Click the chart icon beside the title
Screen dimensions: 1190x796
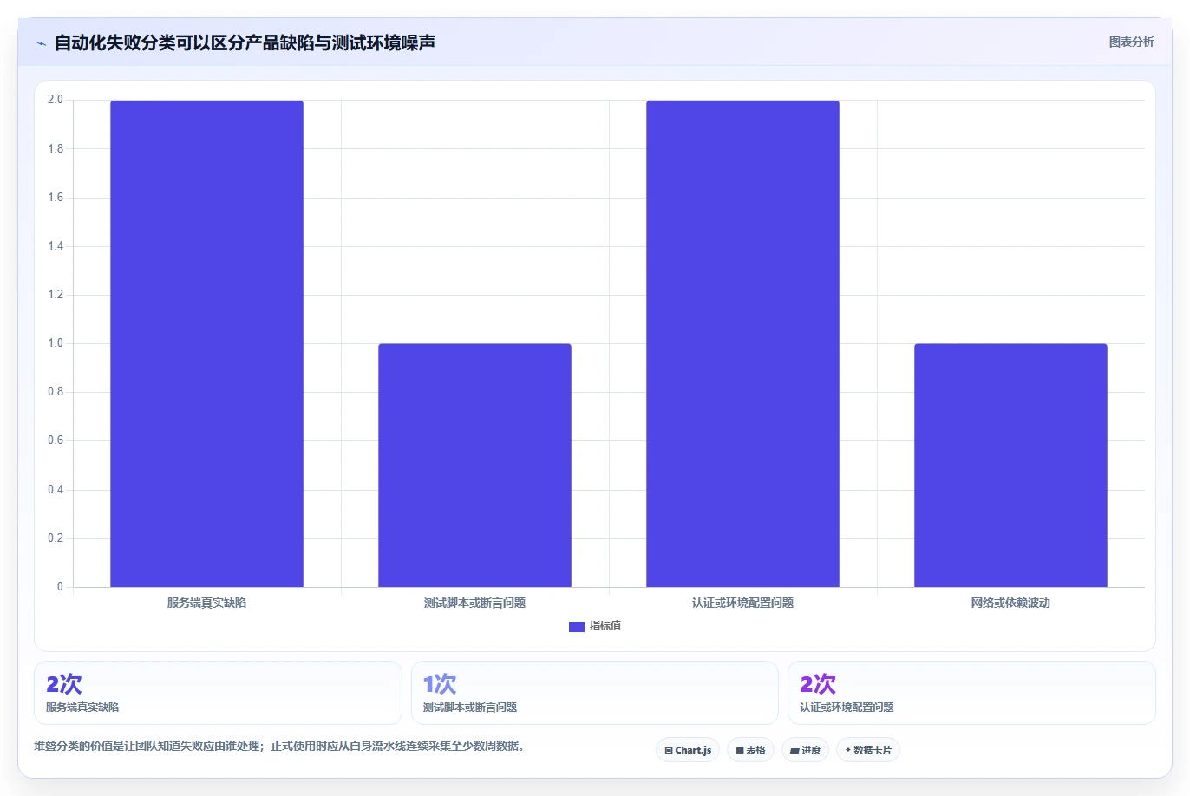pyautogui.click(x=41, y=43)
